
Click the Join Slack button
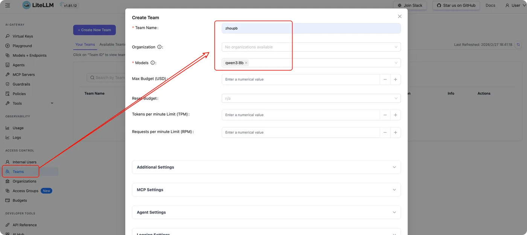[x=410, y=5]
